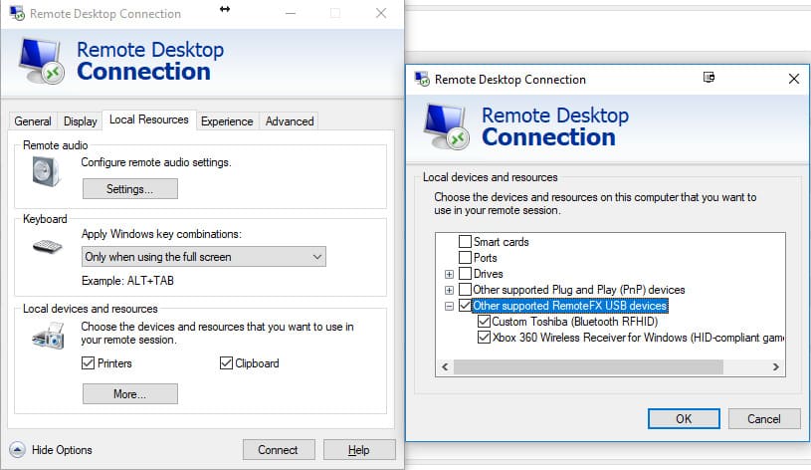
Task: Click the speaker icon under Remote audio
Action: (x=46, y=171)
